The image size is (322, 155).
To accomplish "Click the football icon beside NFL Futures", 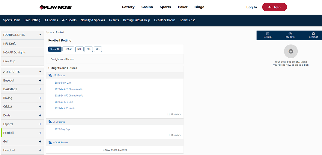I will pyautogui.click(x=50, y=75).
